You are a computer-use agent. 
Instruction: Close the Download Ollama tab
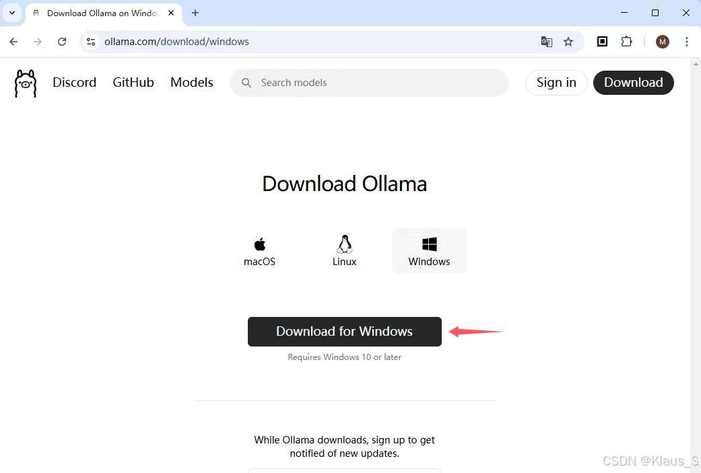click(171, 13)
